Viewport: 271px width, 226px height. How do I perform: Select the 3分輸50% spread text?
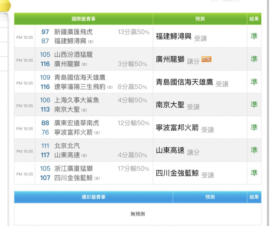(132, 64)
